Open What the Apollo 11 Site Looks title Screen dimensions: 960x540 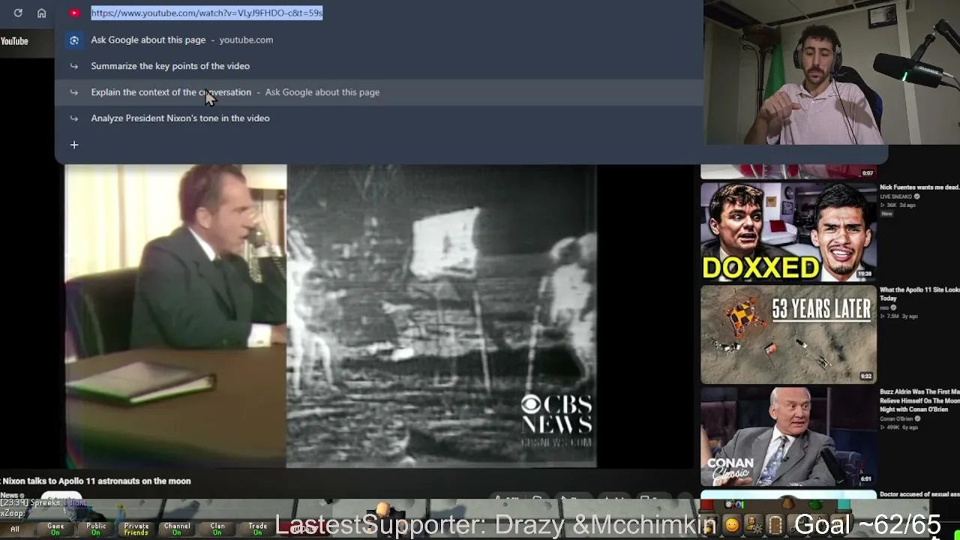click(x=919, y=294)
